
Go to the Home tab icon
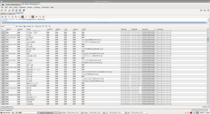point(3,5)
